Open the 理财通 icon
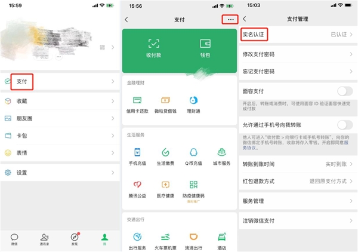 pos(193,100)
